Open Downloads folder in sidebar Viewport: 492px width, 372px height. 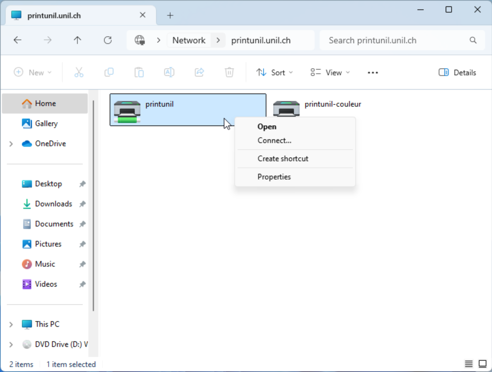[53, 204]
